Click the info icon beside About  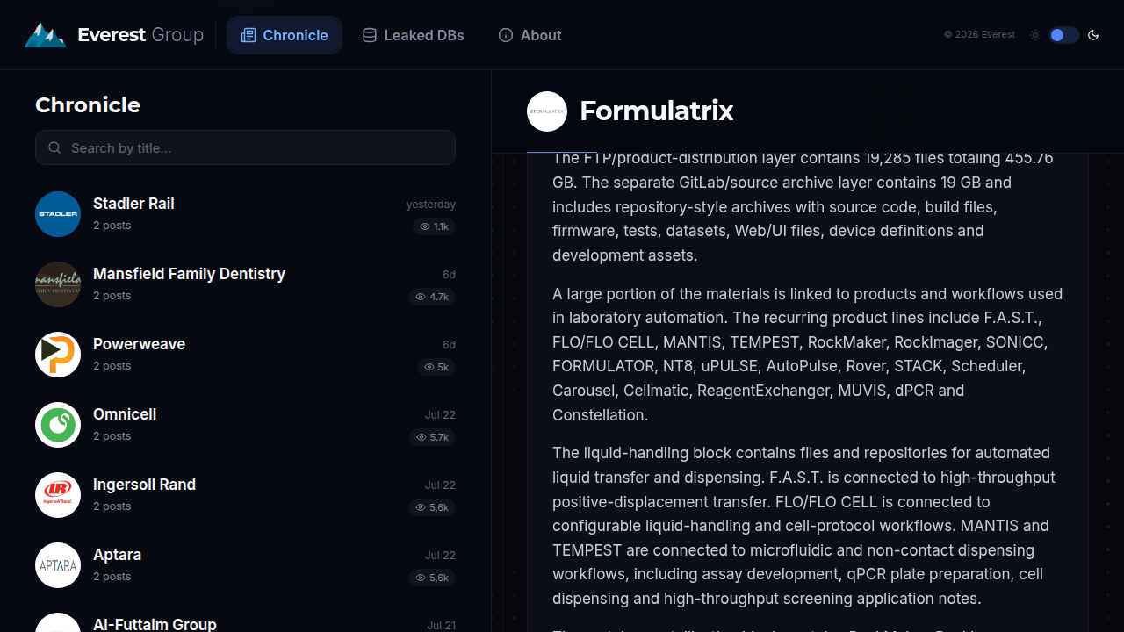click(x=506, y=35)
